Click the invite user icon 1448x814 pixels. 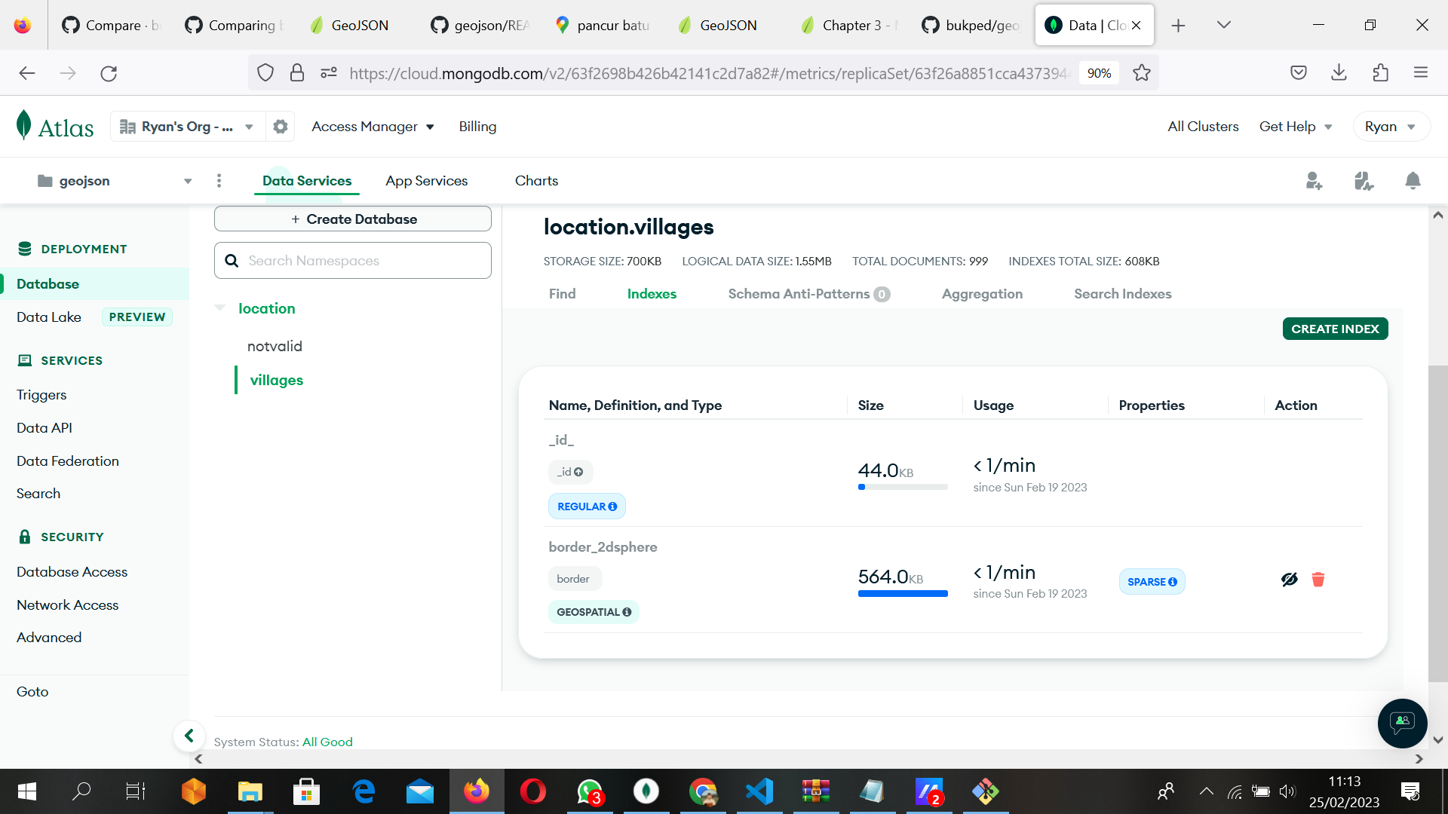(x=1314, y=181)
